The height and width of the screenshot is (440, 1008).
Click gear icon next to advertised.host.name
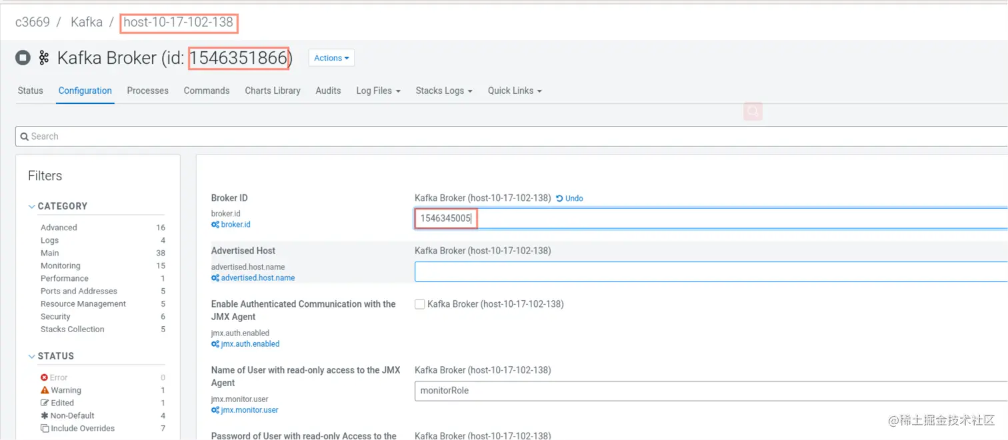coord(215,278)
